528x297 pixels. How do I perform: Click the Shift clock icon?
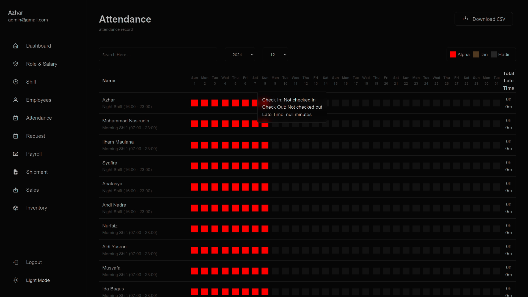[x=16, y=82]
